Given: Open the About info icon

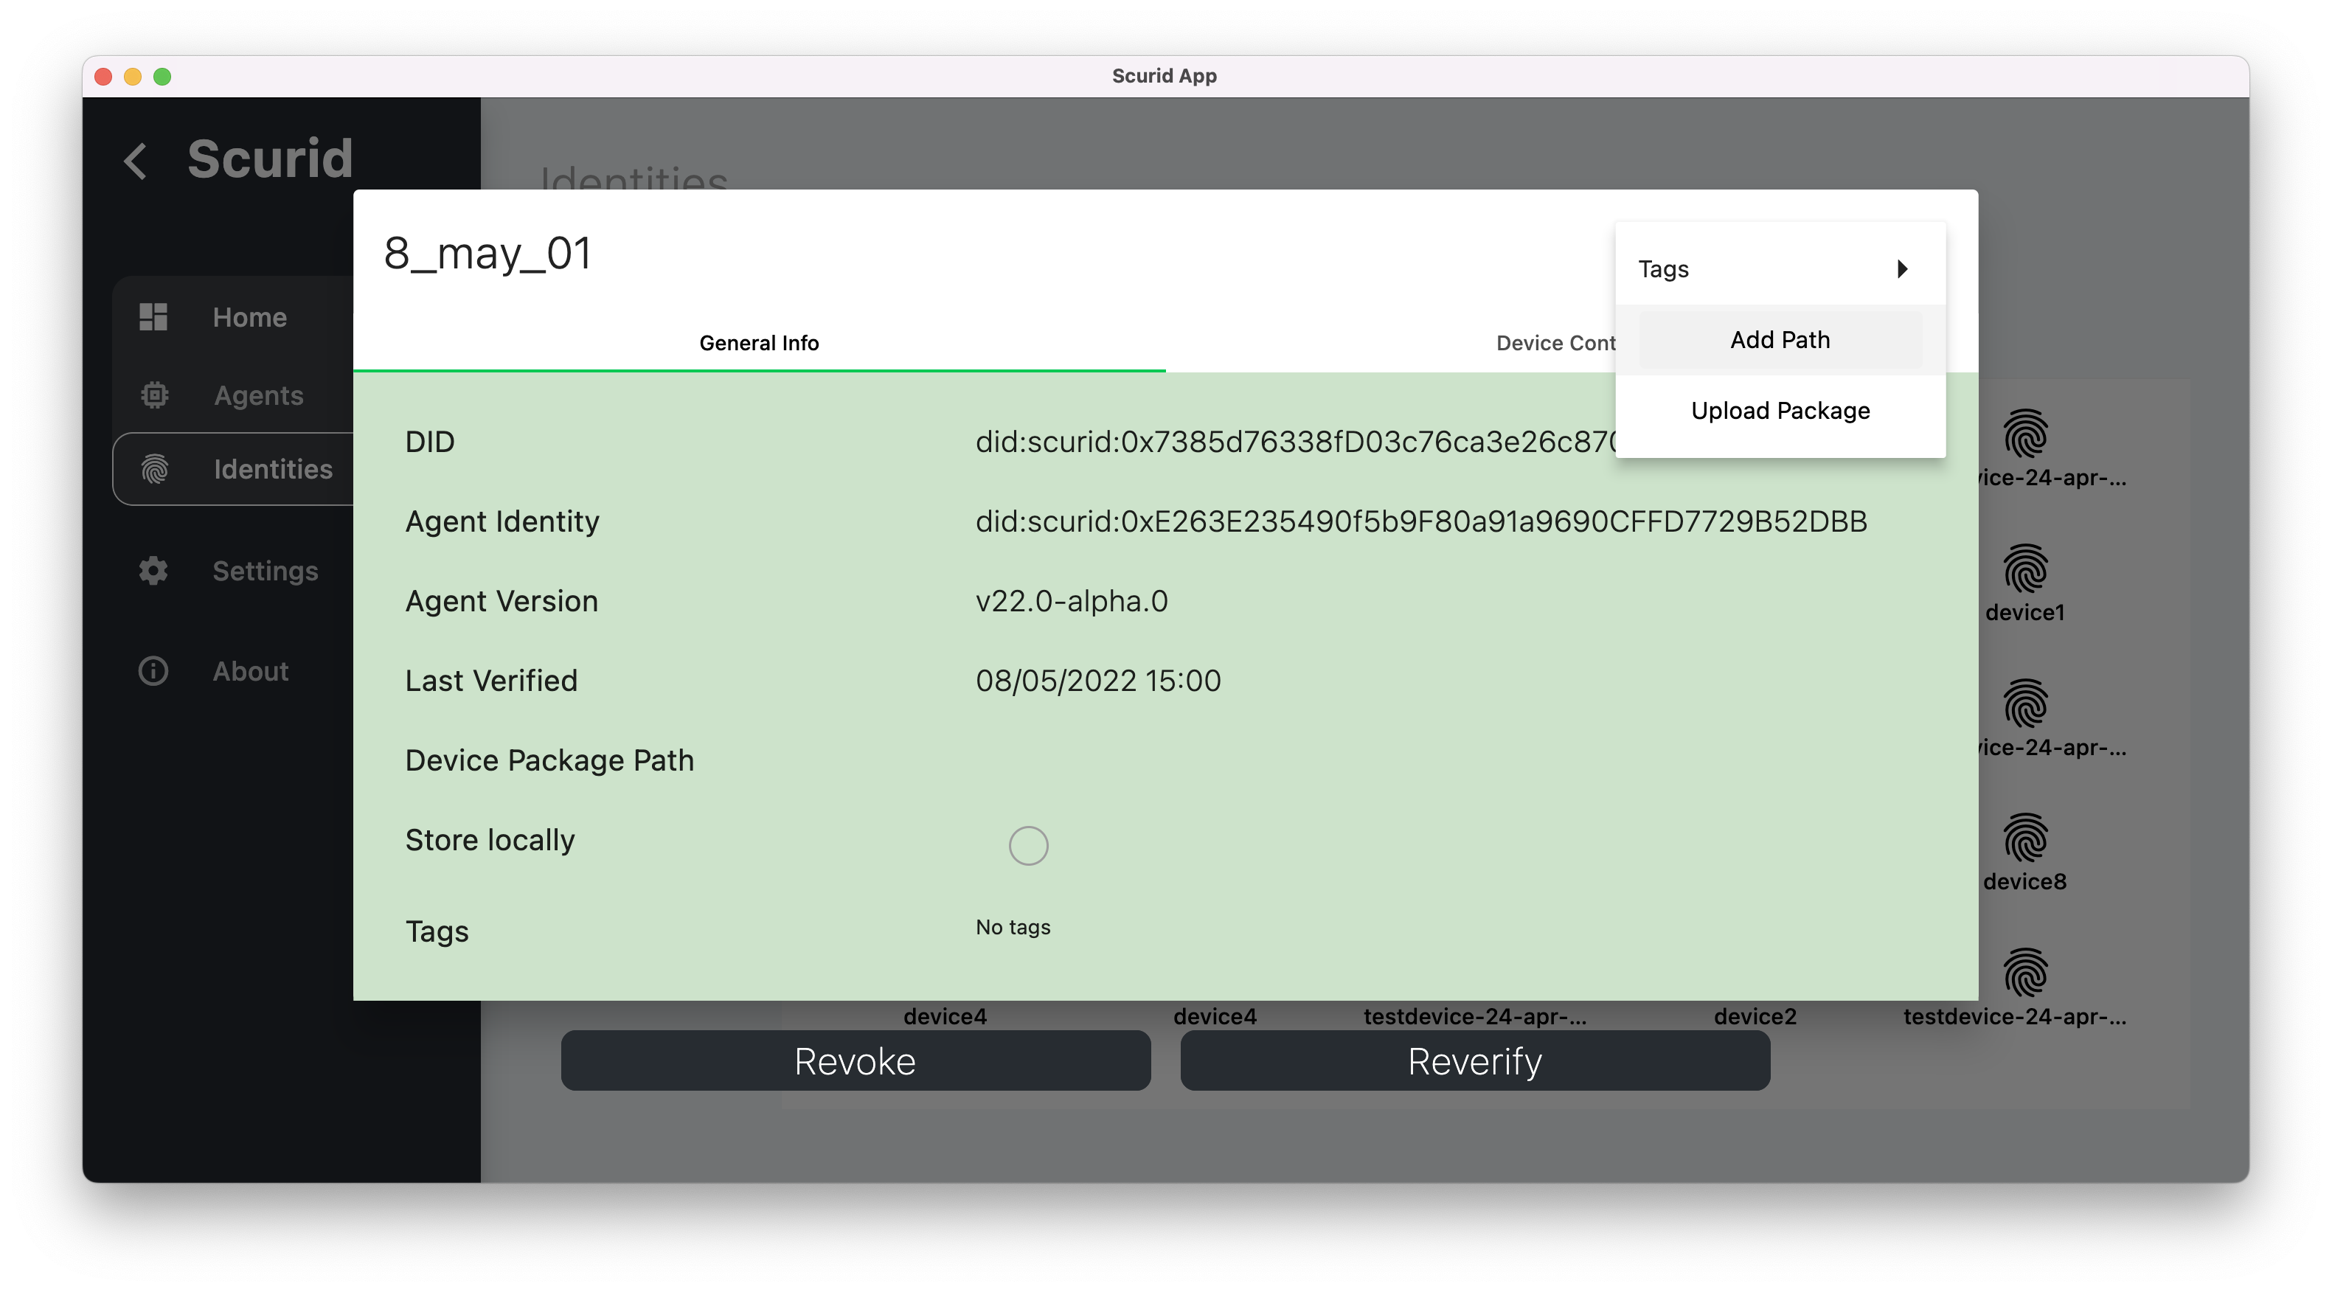Looking at the screenshot, I should [x=153, y=671].
